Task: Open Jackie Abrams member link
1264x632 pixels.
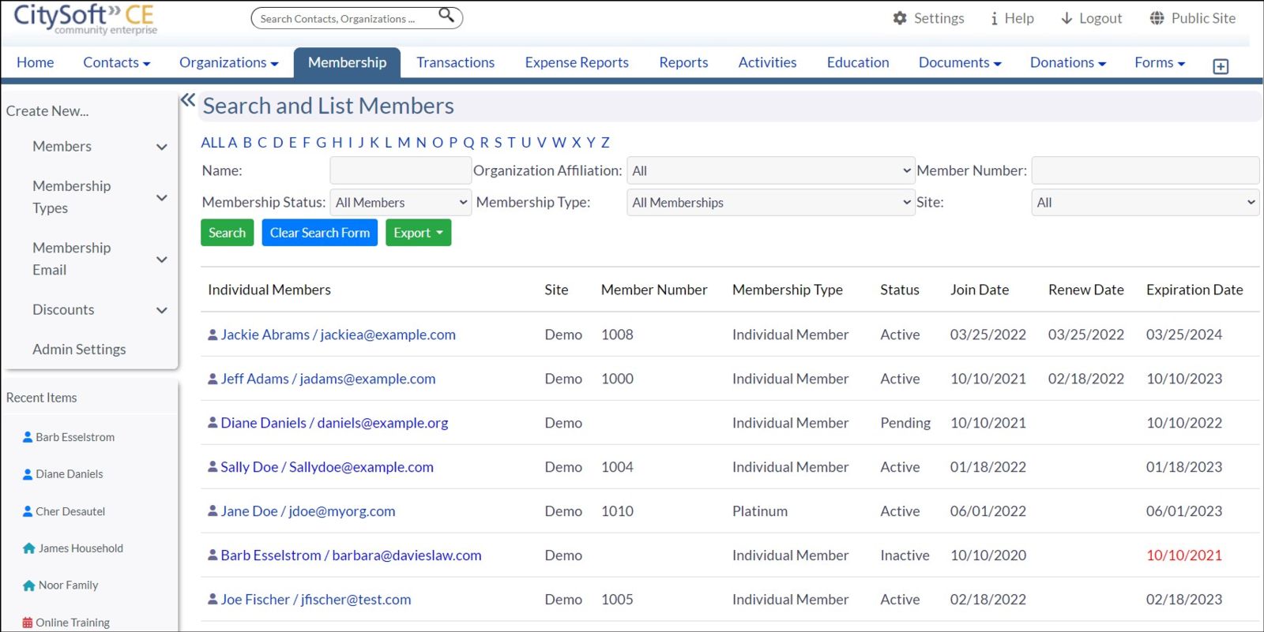Action: (x=338, y=335)
